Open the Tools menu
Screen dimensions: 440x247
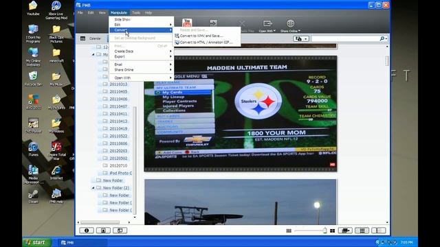point(136,12)
